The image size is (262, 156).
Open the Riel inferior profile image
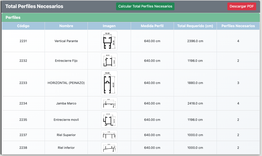pos(109,148)
